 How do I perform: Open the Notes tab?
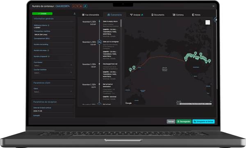point(196,15)
